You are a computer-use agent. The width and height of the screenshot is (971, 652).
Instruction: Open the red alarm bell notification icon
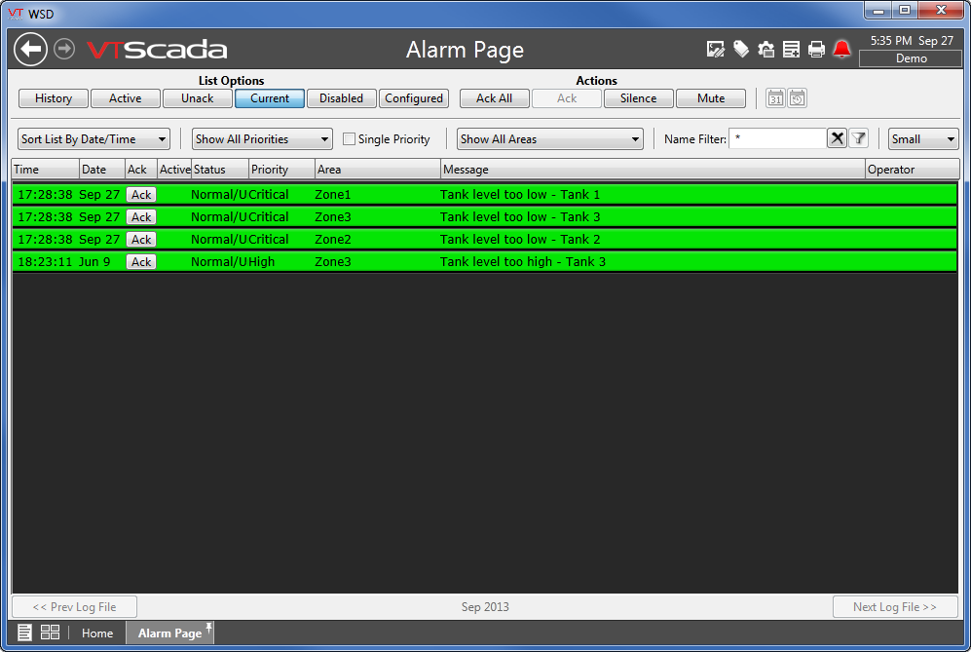(841, 49)
